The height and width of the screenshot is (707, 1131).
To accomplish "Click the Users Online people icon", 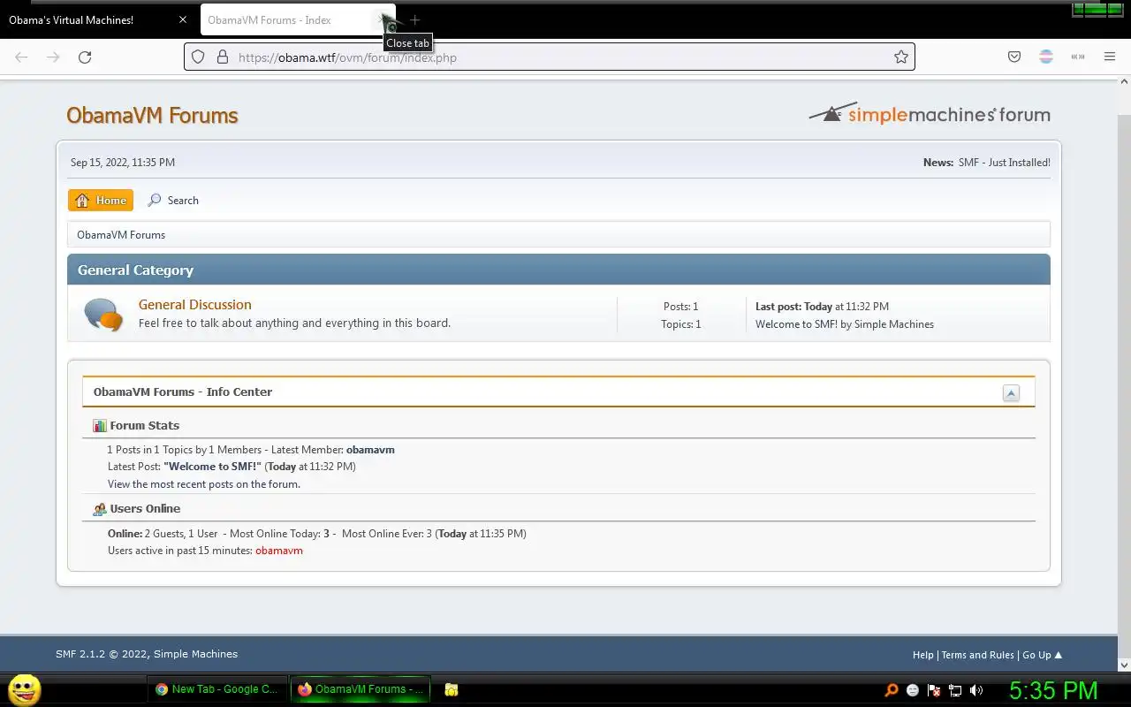I will [x=100, y=509].
